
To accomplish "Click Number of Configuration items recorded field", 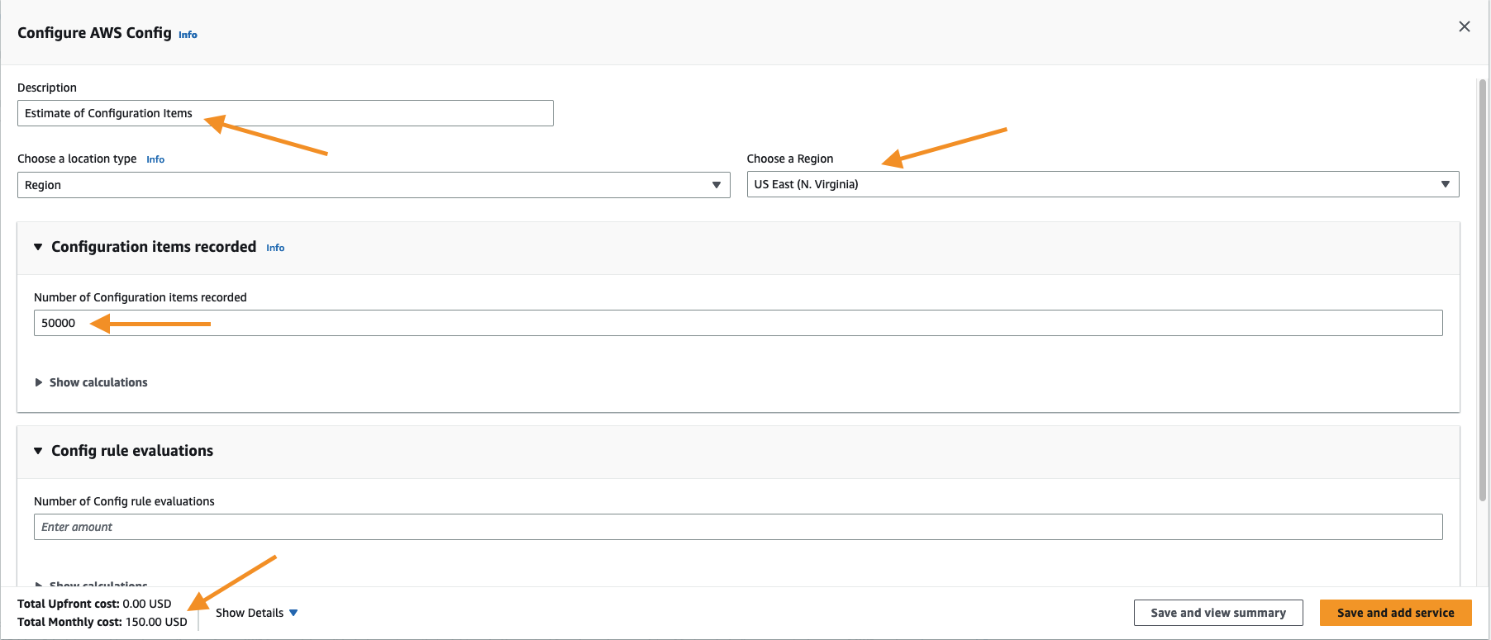I will click(738, 323).
